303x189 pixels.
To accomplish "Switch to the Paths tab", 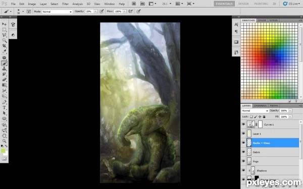I will tap(274, 106).
